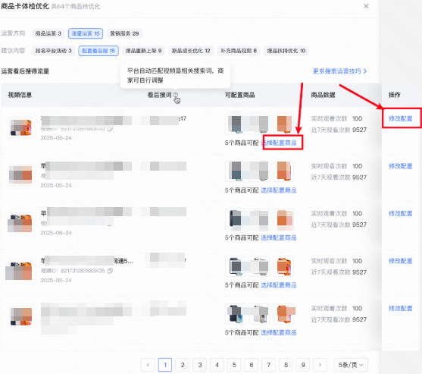Screen dimensions: 422x374
Task: Open the first row's video thumbnail
Action: click(21, 127)
